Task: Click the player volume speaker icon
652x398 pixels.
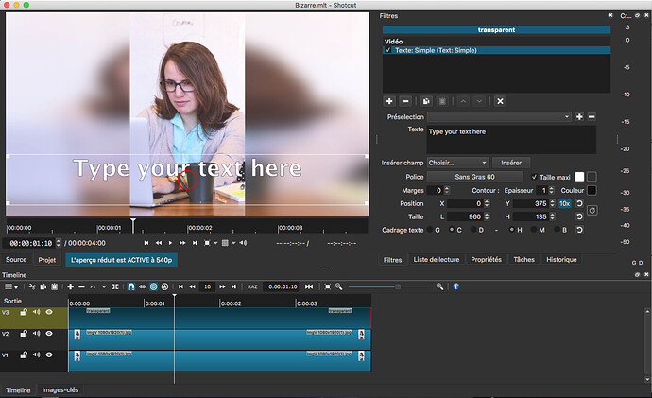Action: click(243, 243)
